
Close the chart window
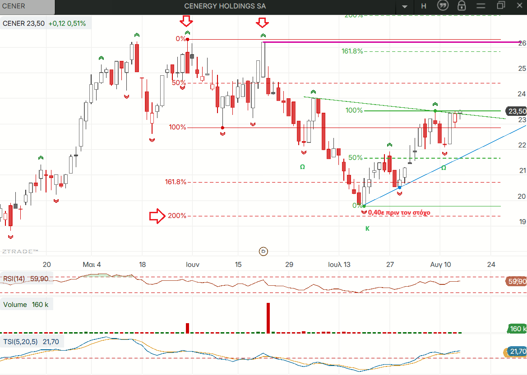(x=519, y=5)
